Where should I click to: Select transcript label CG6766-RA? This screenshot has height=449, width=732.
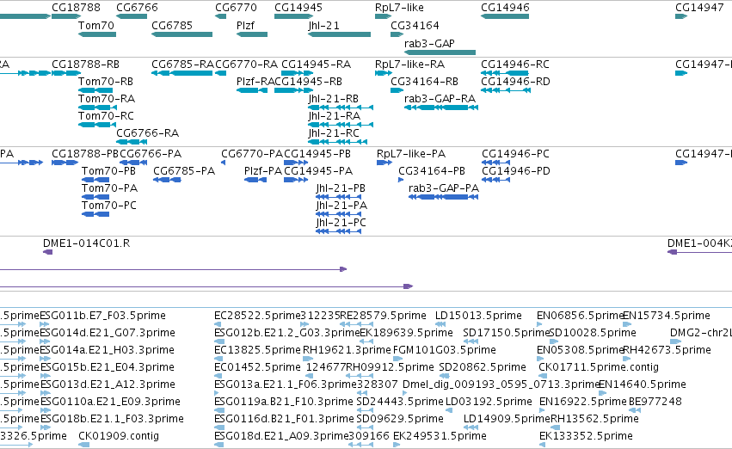pos(148,133)
